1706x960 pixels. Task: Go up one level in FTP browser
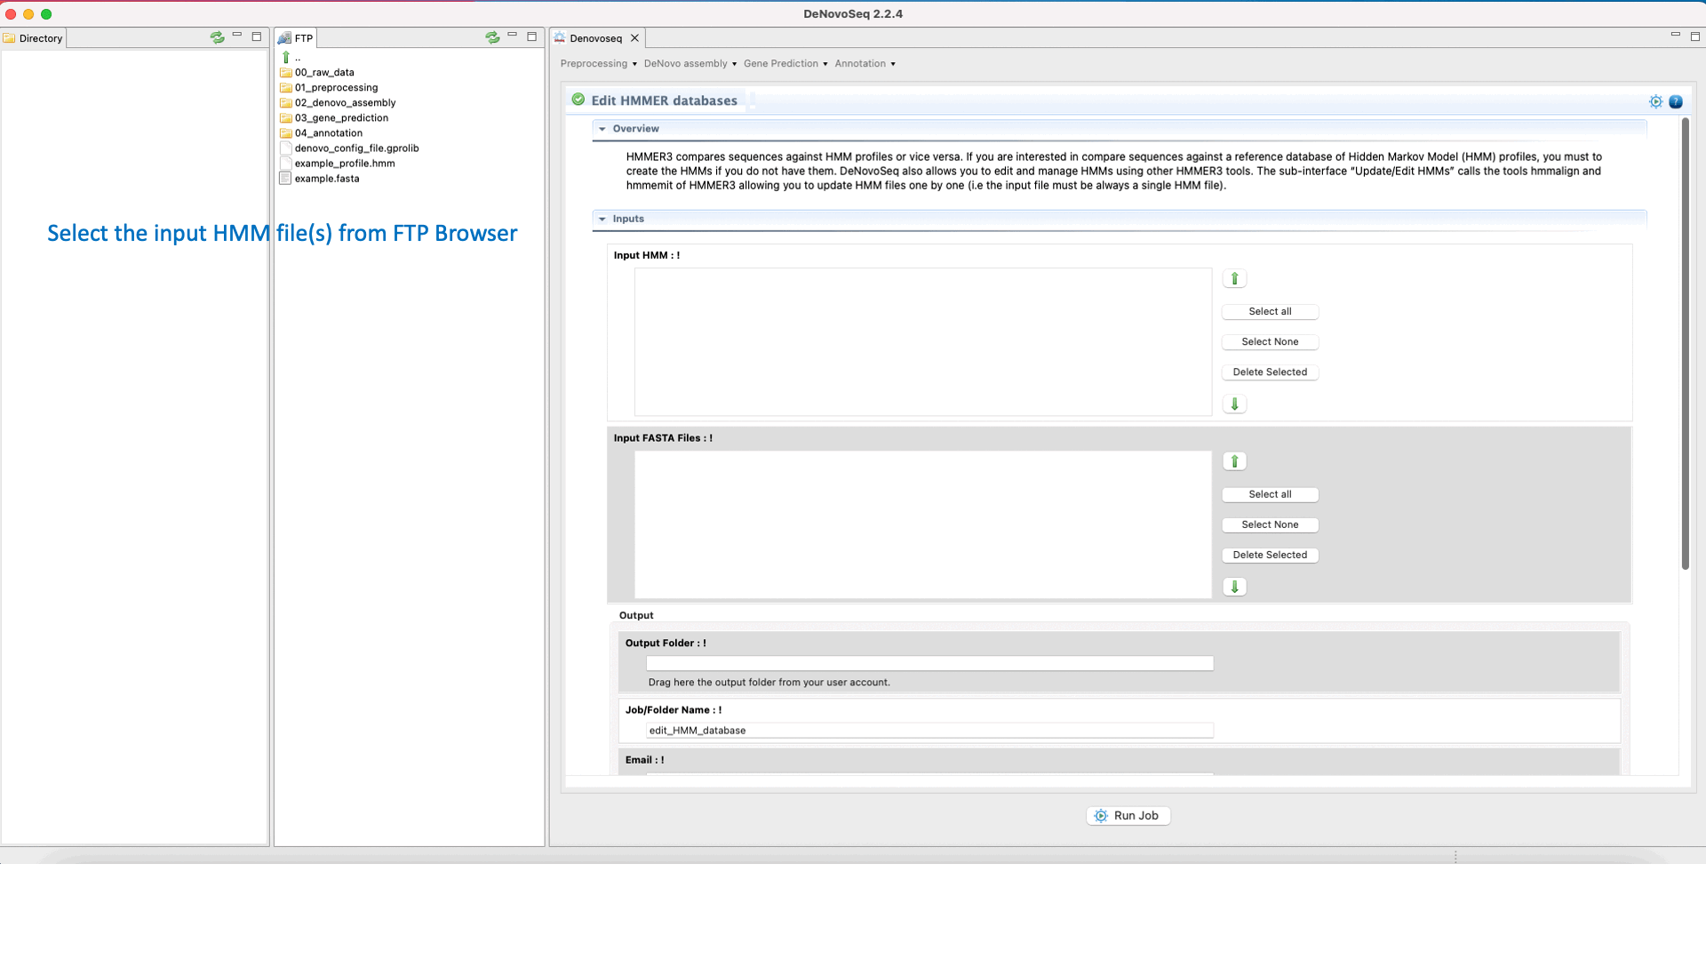click(287, 57)
